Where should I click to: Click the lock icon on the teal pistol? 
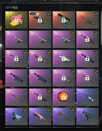64,20
